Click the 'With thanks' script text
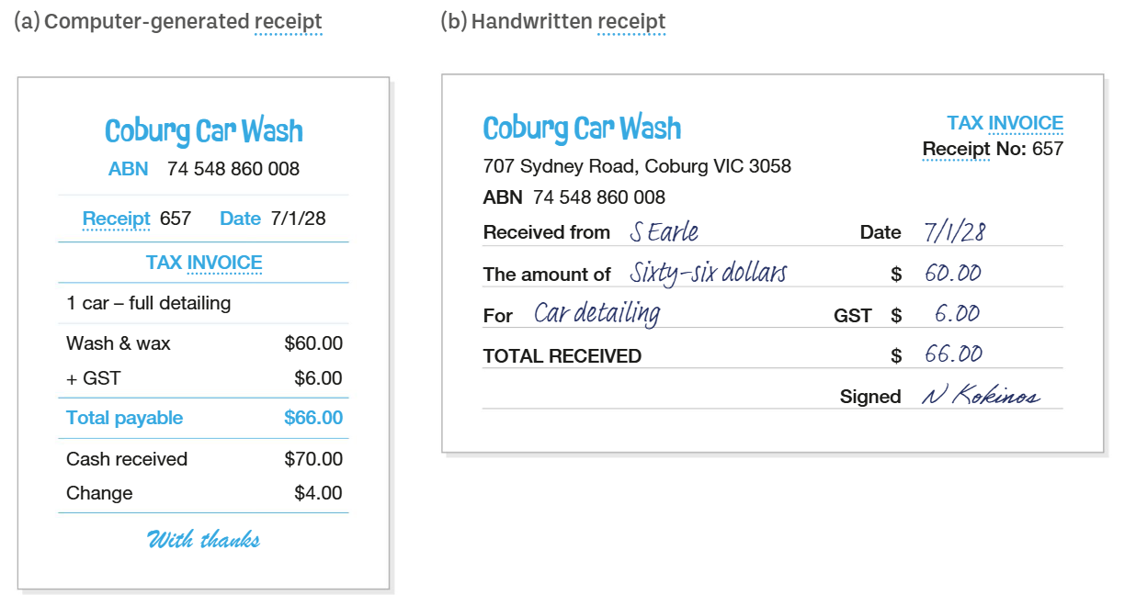Image resolution: width=1136 pixels, height=595 pixels. (x=203, y=540)
